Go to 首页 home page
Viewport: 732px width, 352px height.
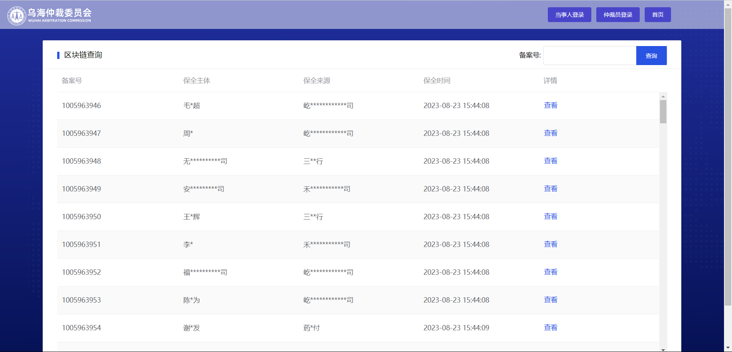click(x=658, y=15)
